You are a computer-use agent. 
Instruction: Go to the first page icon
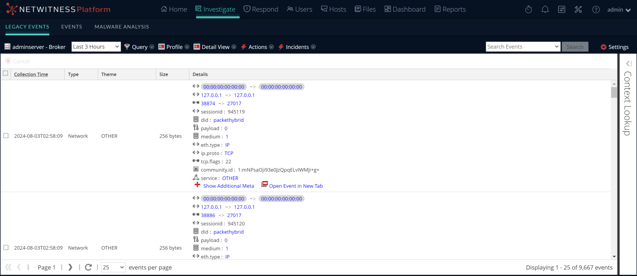point(8,267)
